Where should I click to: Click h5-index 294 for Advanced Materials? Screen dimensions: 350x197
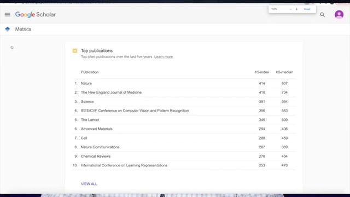(x=262, y=129)
